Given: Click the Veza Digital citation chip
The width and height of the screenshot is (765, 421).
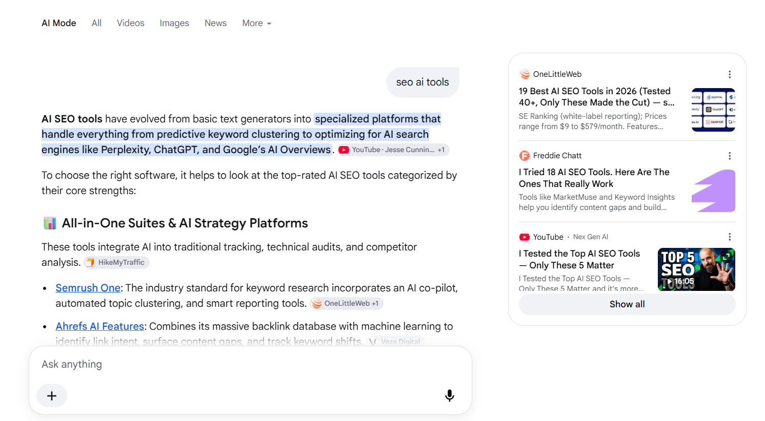Looking at the screenshot, I should (395, 342).
